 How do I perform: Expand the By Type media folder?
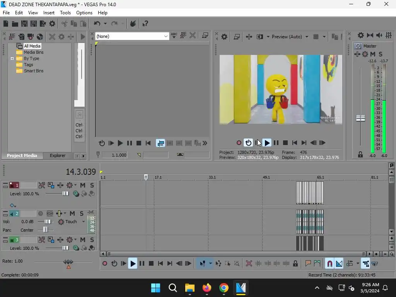[12, 59]
